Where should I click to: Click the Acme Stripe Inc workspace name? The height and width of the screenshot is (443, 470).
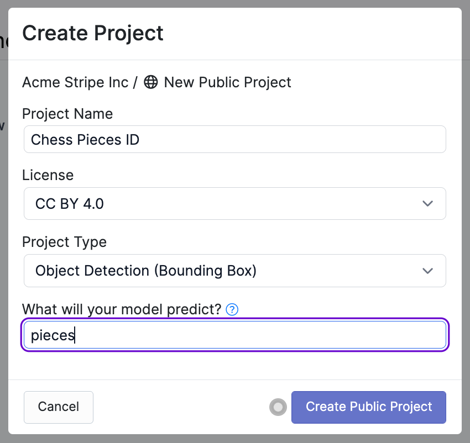[x=76, y=82]
